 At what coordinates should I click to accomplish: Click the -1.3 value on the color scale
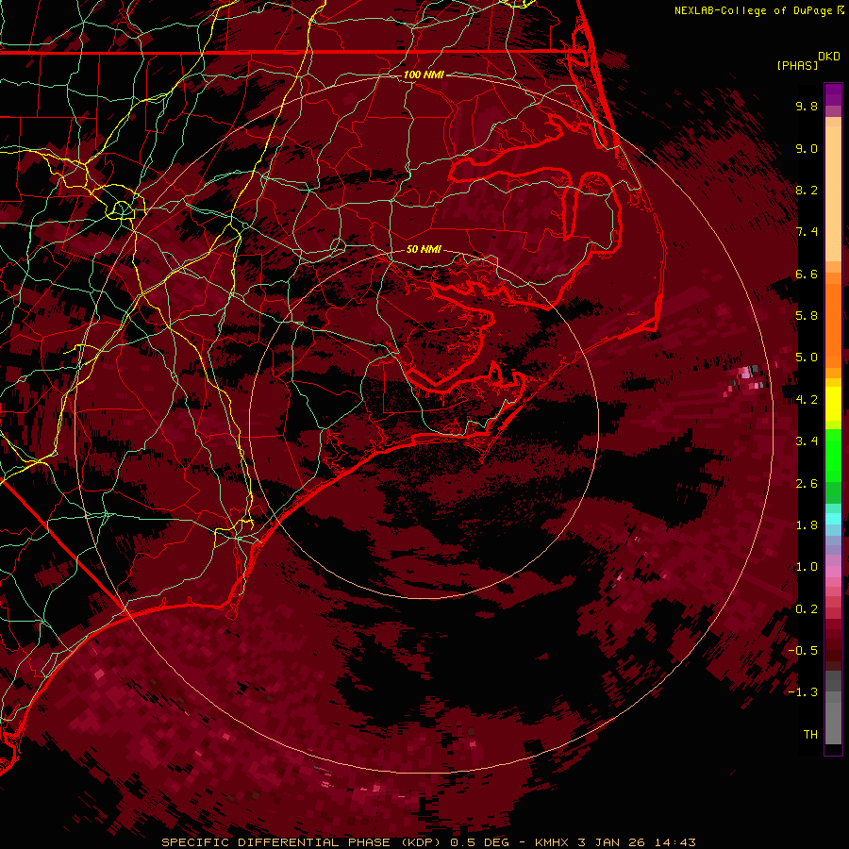click(803, 693)
